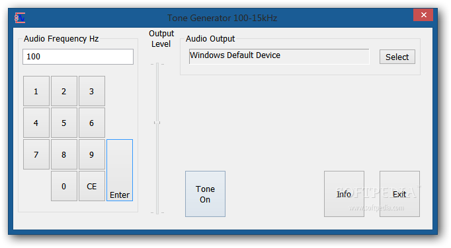Click keypad digit 0
The width and height of the screenshot is (451, 248).
click(x=64, y=186)
